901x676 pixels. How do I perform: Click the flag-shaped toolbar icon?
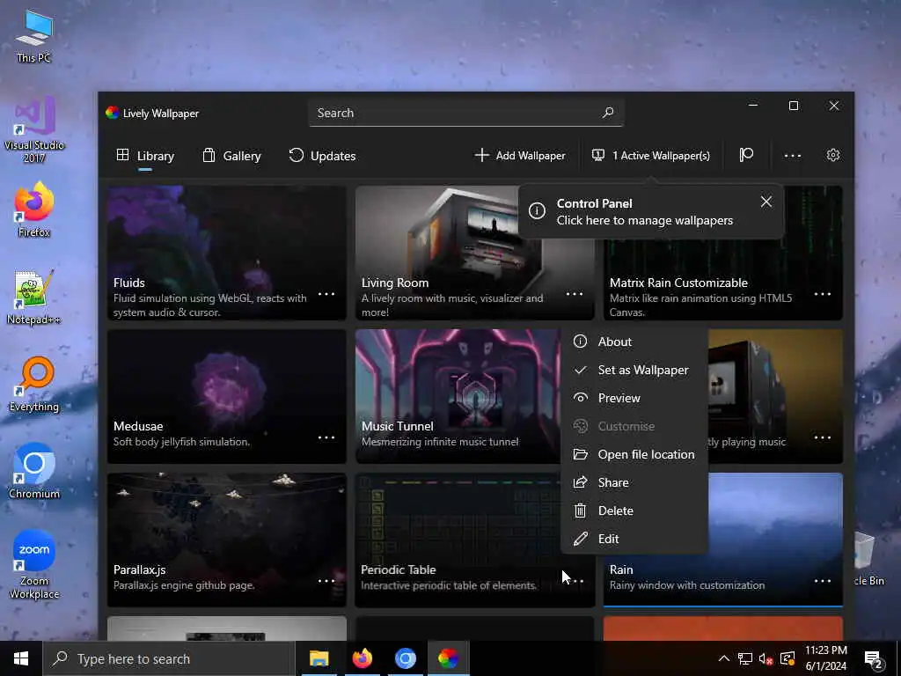click(x=746, y=155)
